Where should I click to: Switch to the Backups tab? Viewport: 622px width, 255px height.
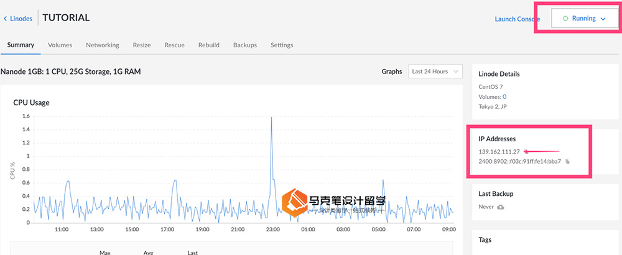[244, 45]
